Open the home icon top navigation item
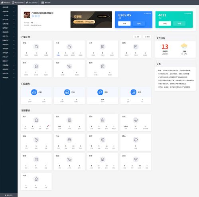 coord(6,2)
